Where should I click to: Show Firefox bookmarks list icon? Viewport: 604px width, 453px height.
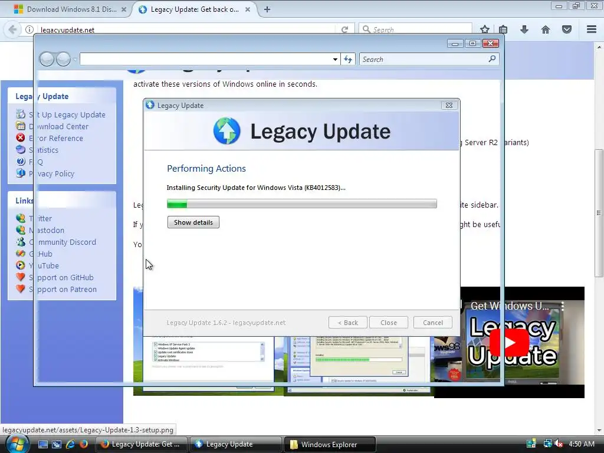(503, 29)
